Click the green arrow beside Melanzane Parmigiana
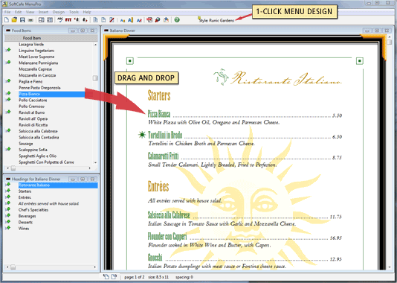Screen dimensions: 397x283 pyautogui.click(x=8, y=63)
